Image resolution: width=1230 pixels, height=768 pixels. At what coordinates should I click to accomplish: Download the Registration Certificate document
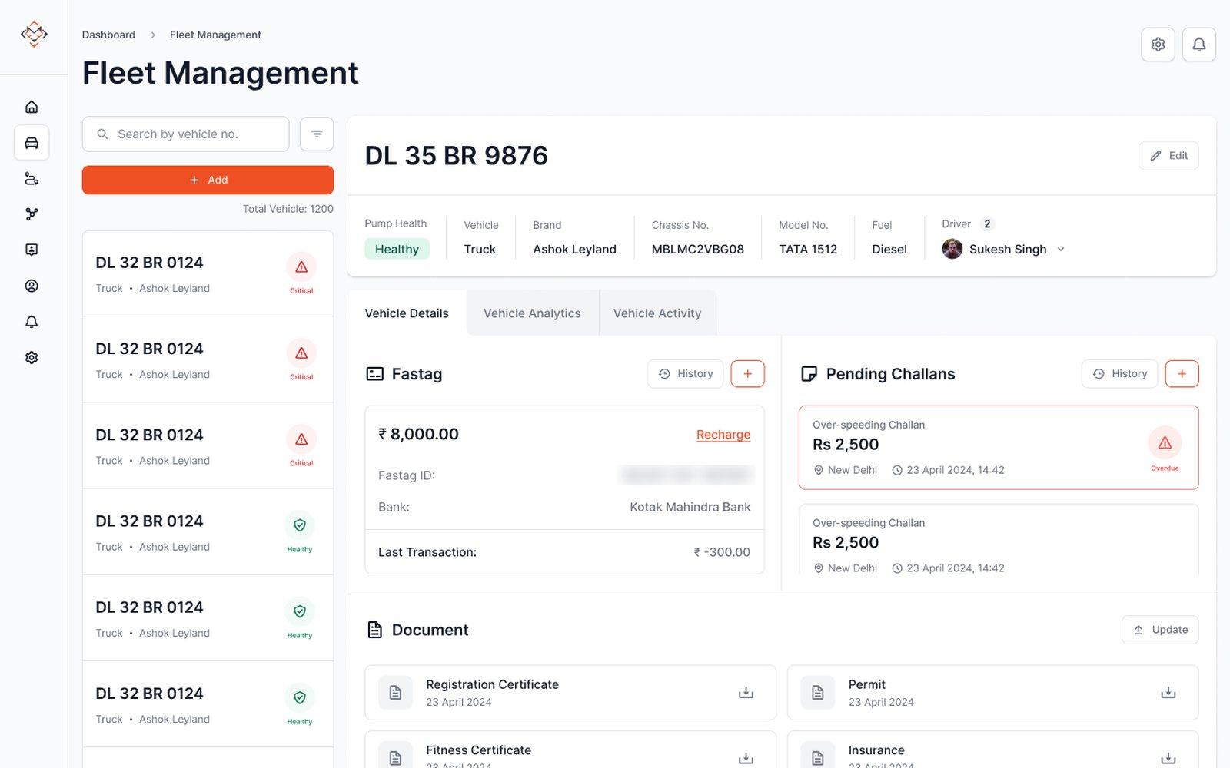746,693
